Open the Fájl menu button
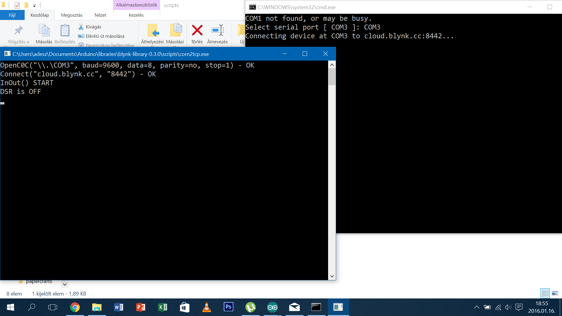This screenshot has width=562, height=316. point(12,15)
